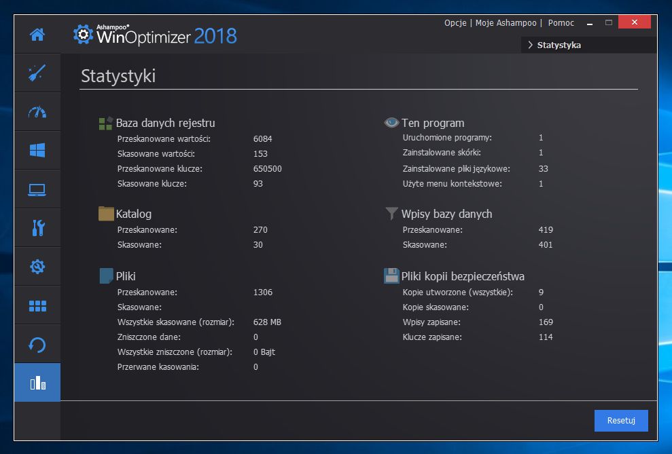Click the Baza danych rejestru icon
This screenshot has height=454, width=672.
click(x=105, y=123)
